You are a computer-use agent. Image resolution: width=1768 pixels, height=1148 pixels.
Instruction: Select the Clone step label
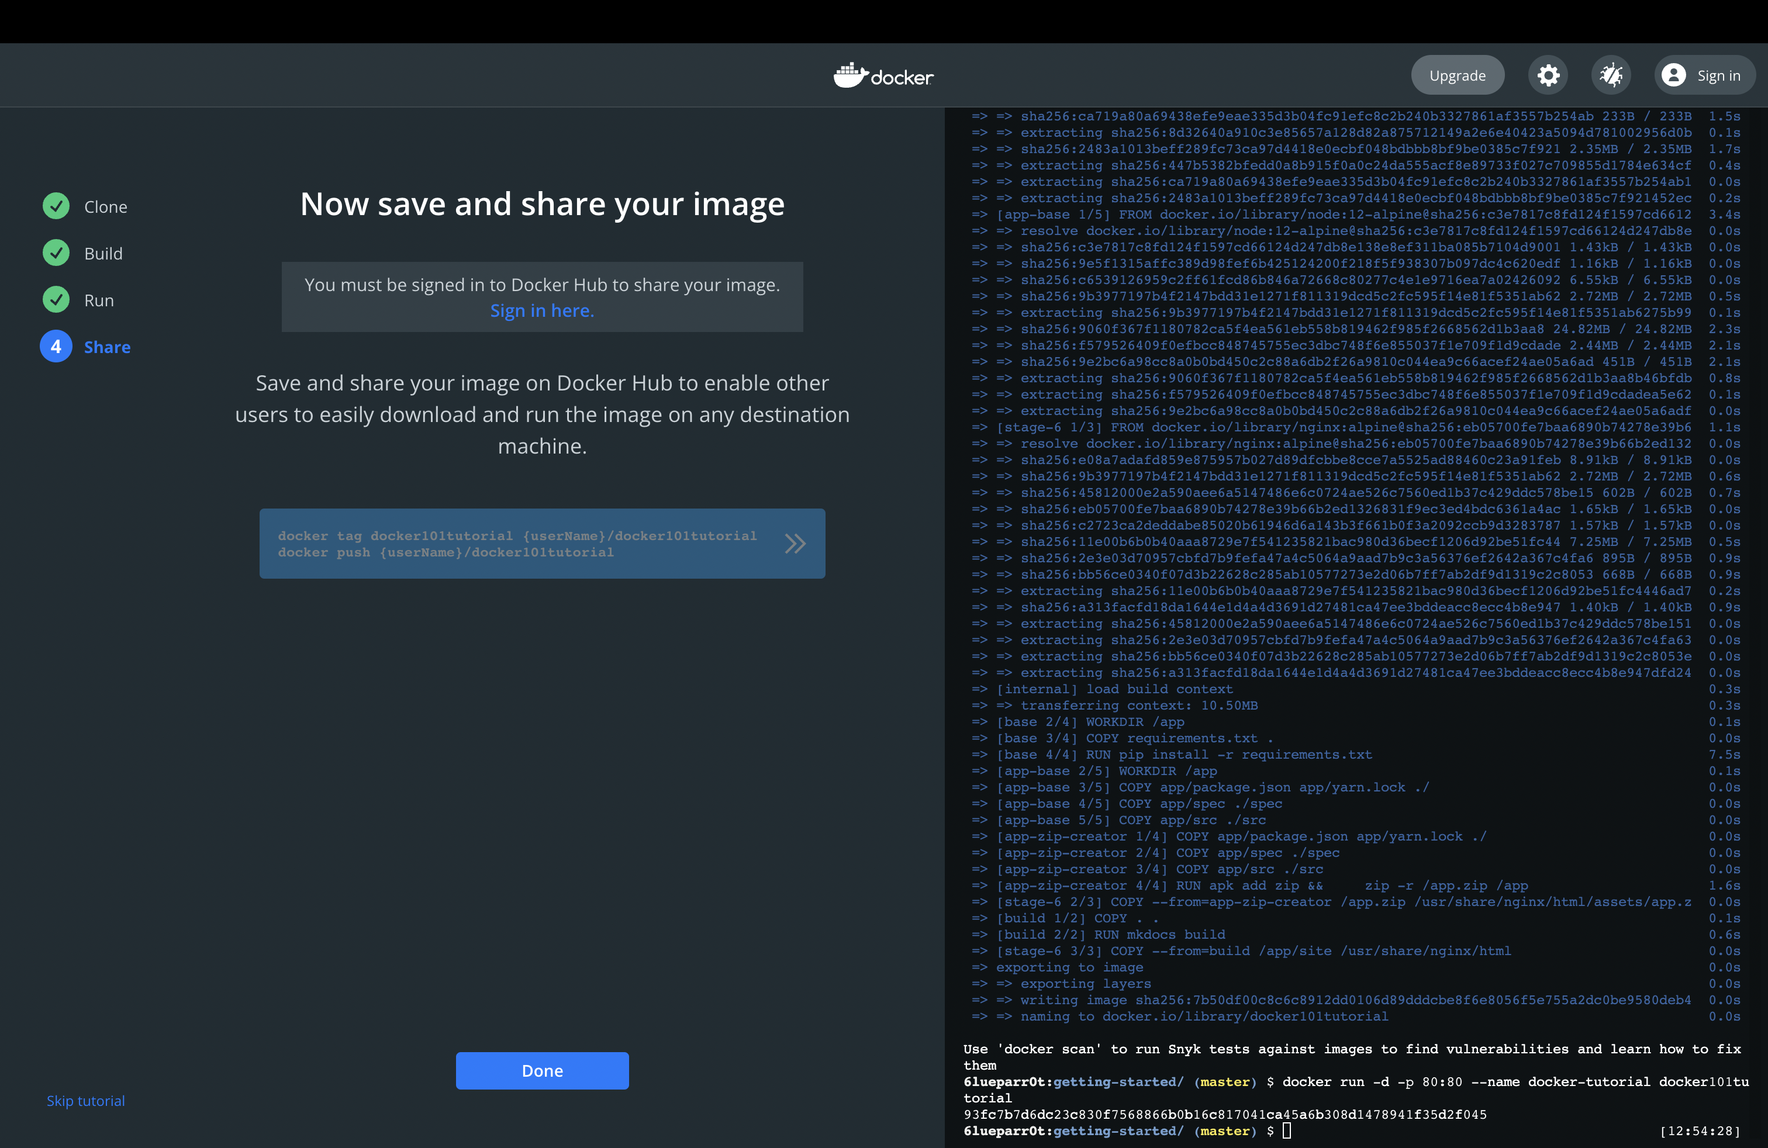tap(105, 206)
